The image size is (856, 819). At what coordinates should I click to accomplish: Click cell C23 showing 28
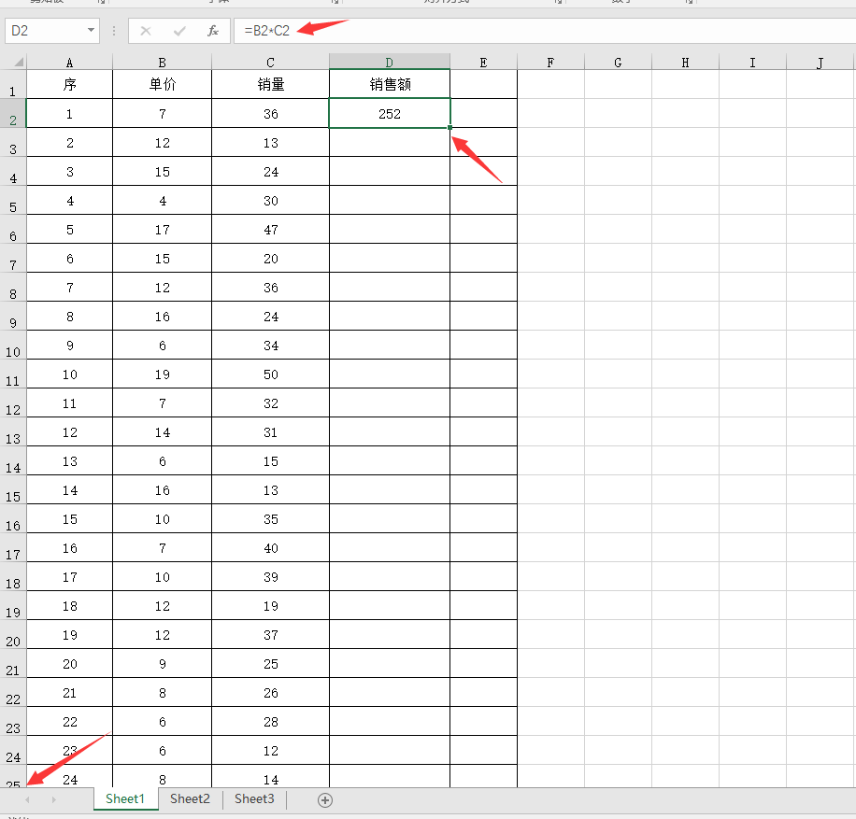click(x=270, y=721)
